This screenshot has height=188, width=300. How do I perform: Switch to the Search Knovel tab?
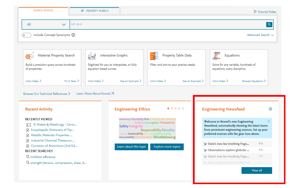coord(44,10)
